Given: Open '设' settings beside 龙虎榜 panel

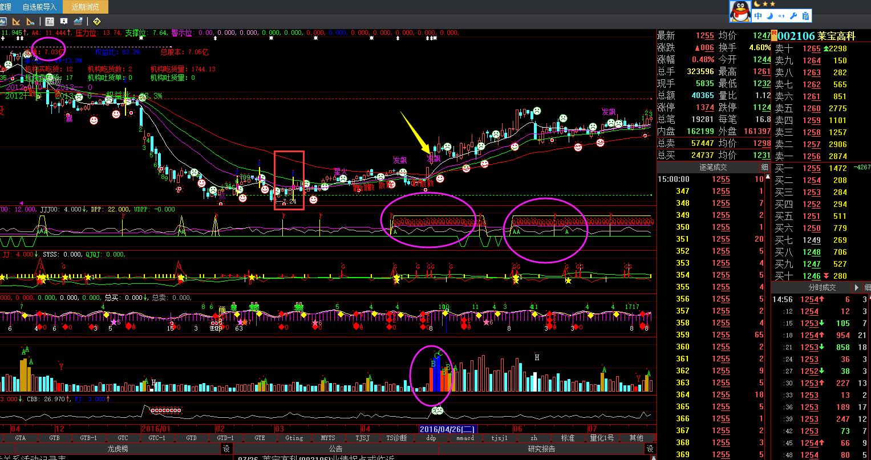Looking at the screenshot, I should [x=226, y=449].
